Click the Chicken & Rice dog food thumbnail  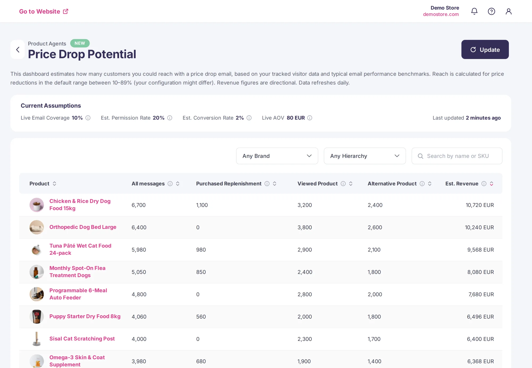[37, 205]
